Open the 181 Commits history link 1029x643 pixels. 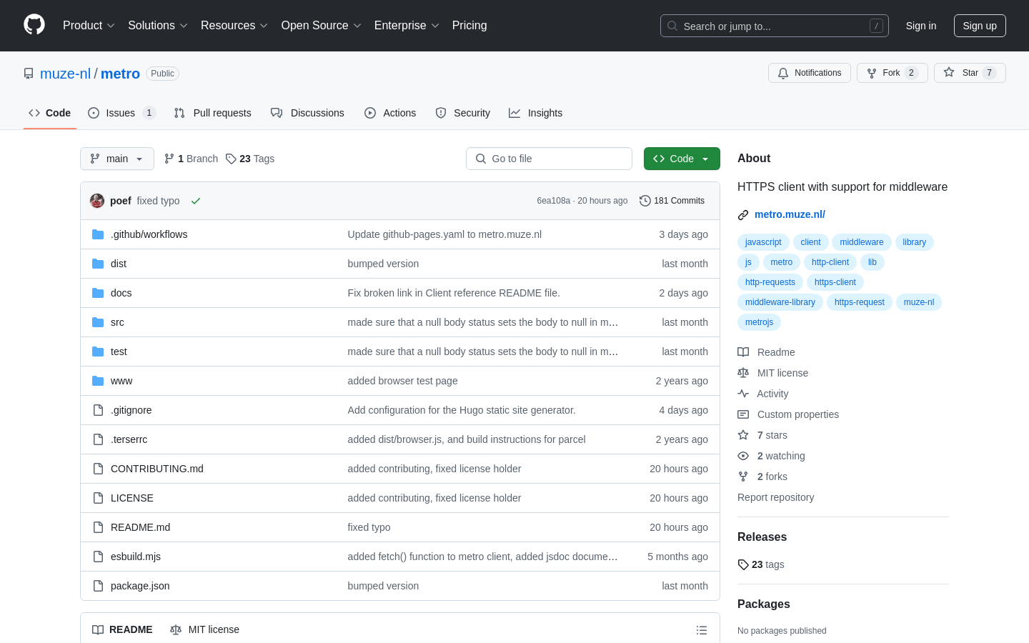pos(672,201)
